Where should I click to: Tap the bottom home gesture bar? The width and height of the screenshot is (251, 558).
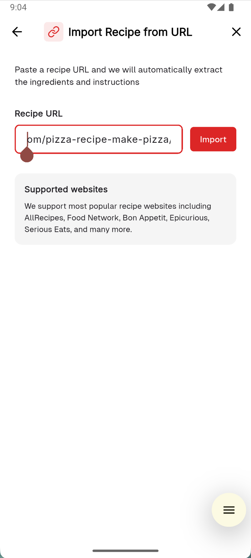click(125, 551)
